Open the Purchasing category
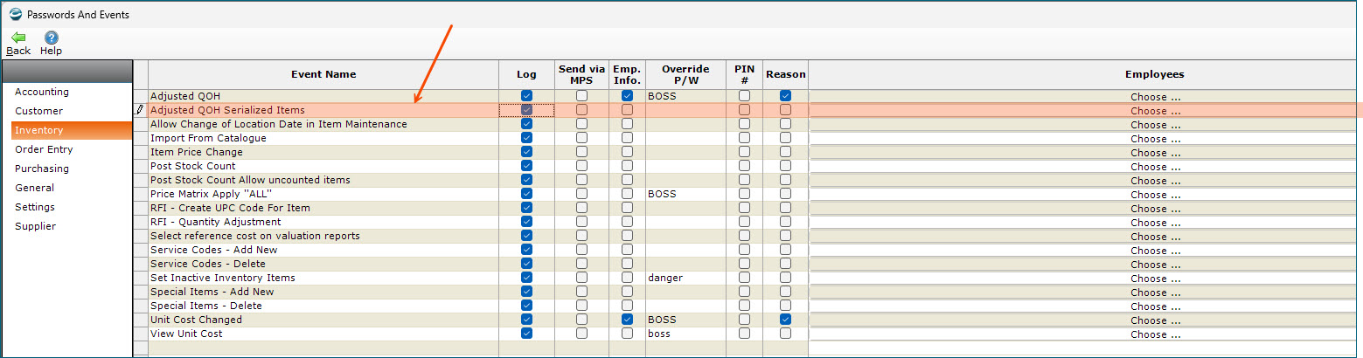This screenshot has width=1363, height=358. [42, 169]
